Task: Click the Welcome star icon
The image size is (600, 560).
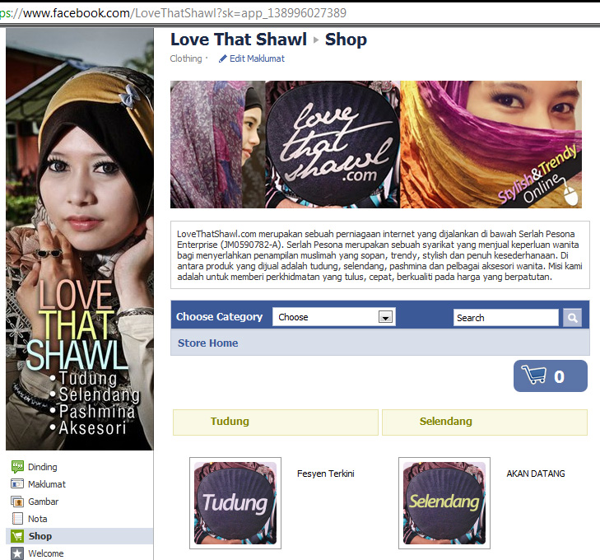Action: tap(17, 553)
